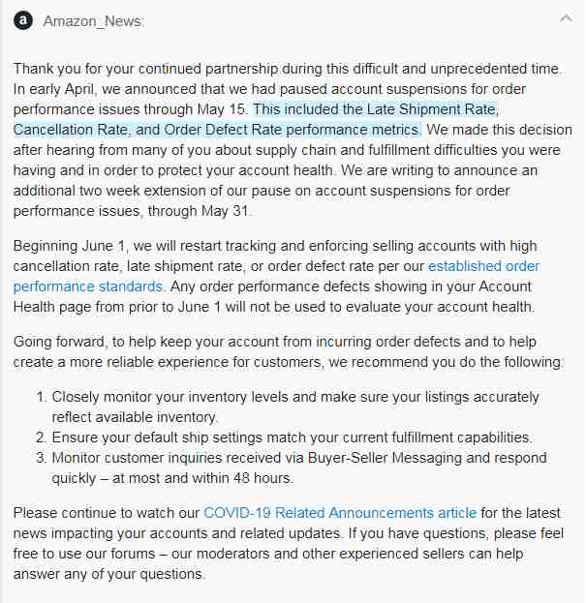Viewport: 586px width, 603px height.
Task: Click the 'answer any of your questions' line
Action: point(108,574)
